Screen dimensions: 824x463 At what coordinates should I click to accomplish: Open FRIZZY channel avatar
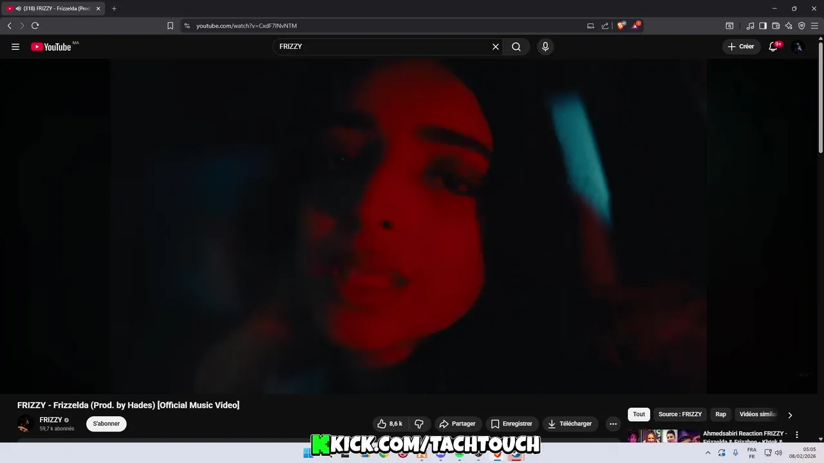(x=25, y=424)
